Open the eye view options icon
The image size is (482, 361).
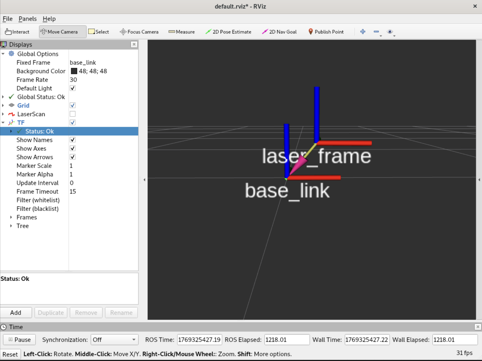390,32
